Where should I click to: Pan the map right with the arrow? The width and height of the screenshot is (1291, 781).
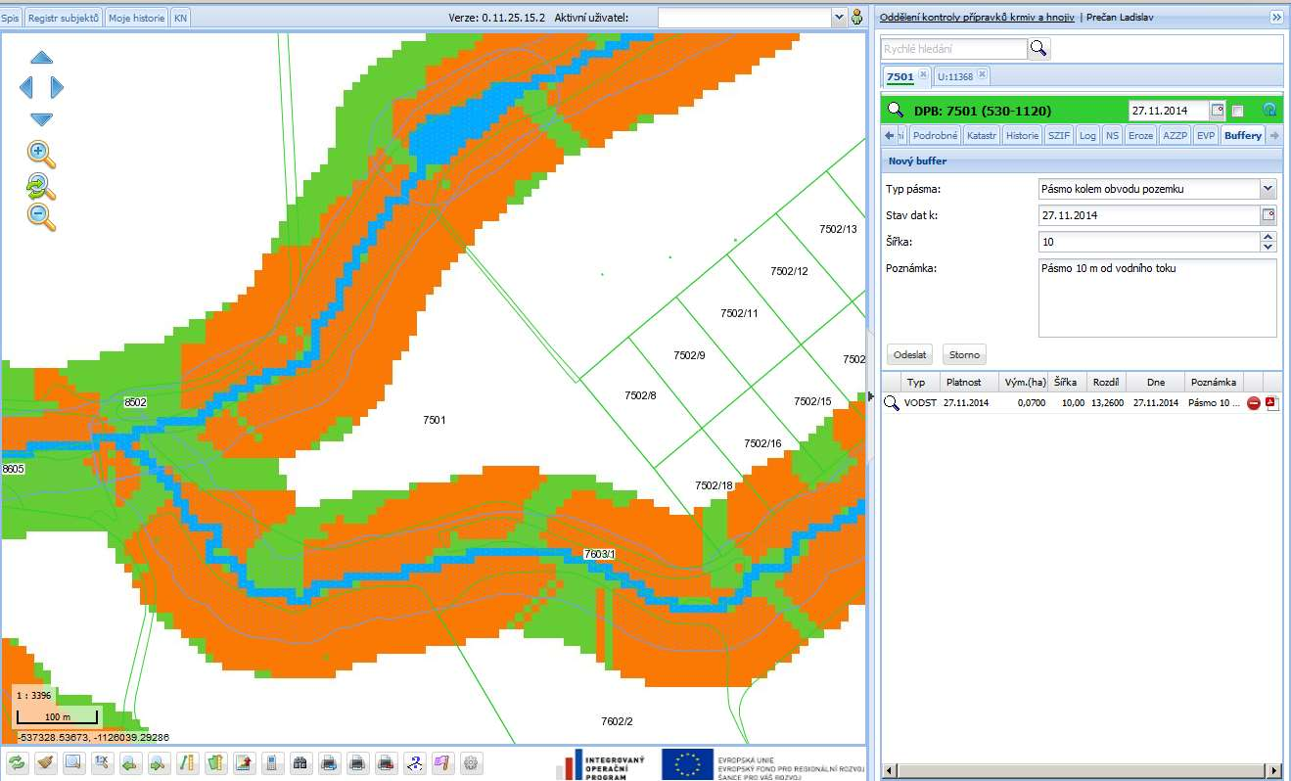click(x=57, y=88)
